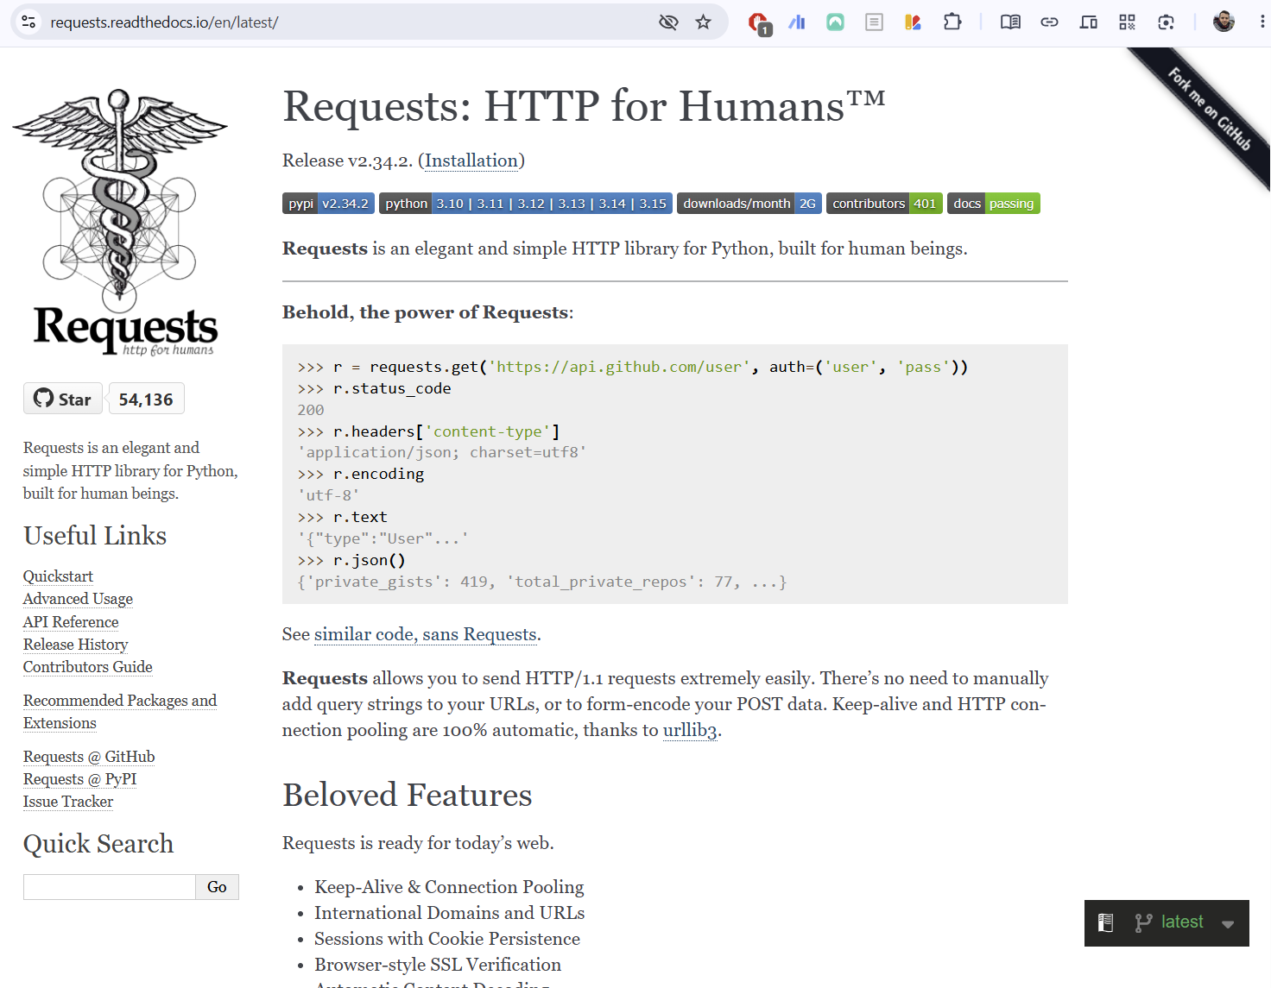Click the chain link icon in toolbar
This screenshot has width=1271, height=988.
point(1049,22)
